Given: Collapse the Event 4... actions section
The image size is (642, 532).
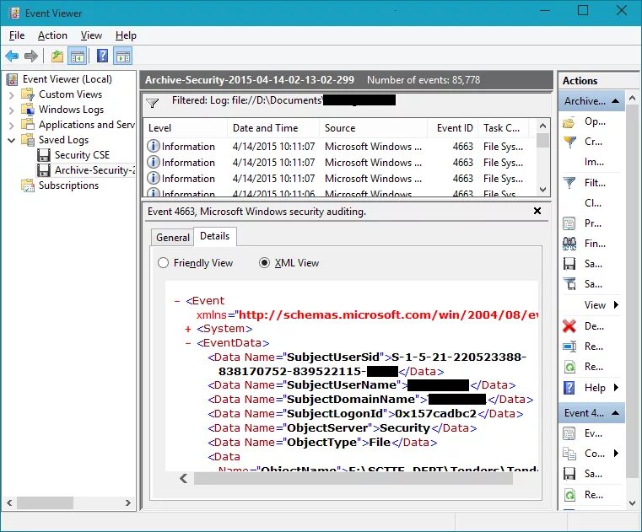Looking at the screenshot, I should (x=615, y=413).
